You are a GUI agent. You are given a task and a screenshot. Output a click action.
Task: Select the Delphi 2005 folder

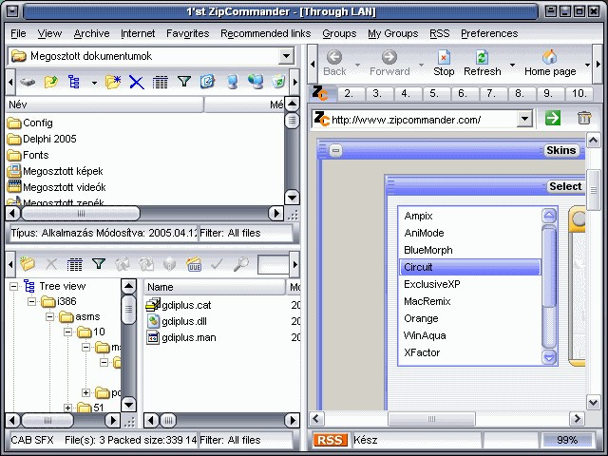click(x=42, y=139)
